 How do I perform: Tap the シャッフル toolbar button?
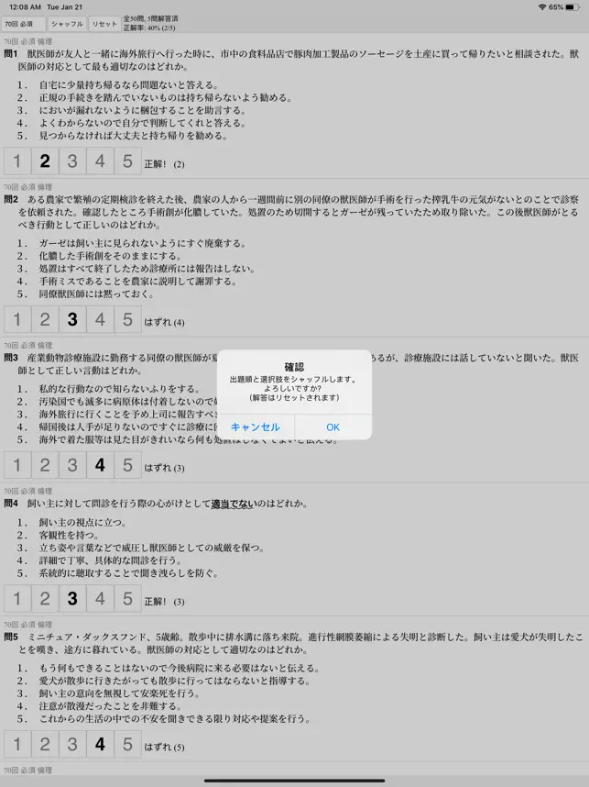click(x=67, y=24)
